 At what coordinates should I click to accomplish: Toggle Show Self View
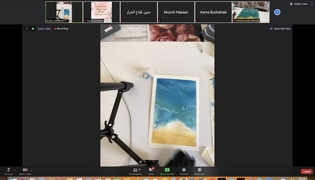[x=280, y=29]
